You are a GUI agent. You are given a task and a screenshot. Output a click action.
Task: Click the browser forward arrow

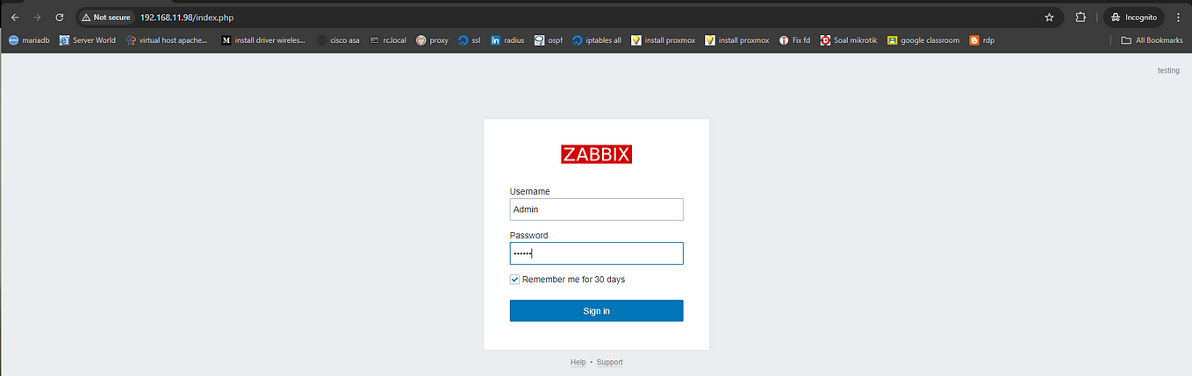37,17
